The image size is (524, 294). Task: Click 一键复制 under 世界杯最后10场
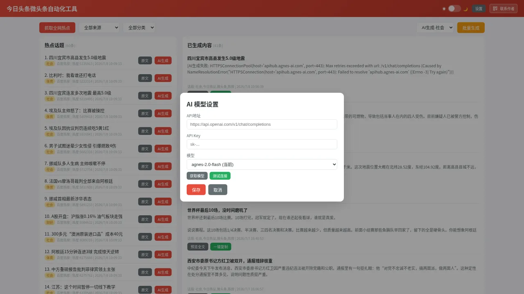(221, 247)
